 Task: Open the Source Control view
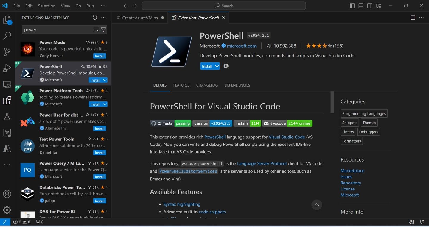(7, 52)
